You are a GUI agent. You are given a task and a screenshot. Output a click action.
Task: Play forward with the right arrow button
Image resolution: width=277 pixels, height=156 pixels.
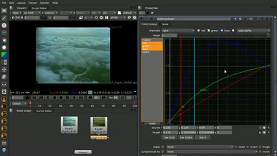point(74,97)
